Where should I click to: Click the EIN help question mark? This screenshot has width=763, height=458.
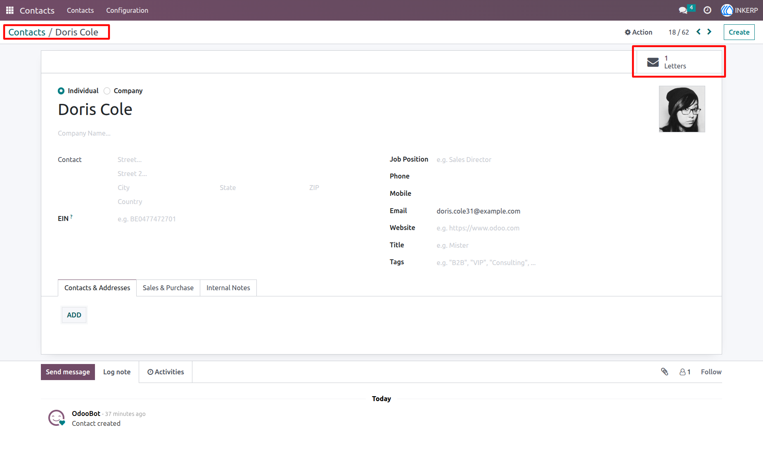[x=71, y=216]
